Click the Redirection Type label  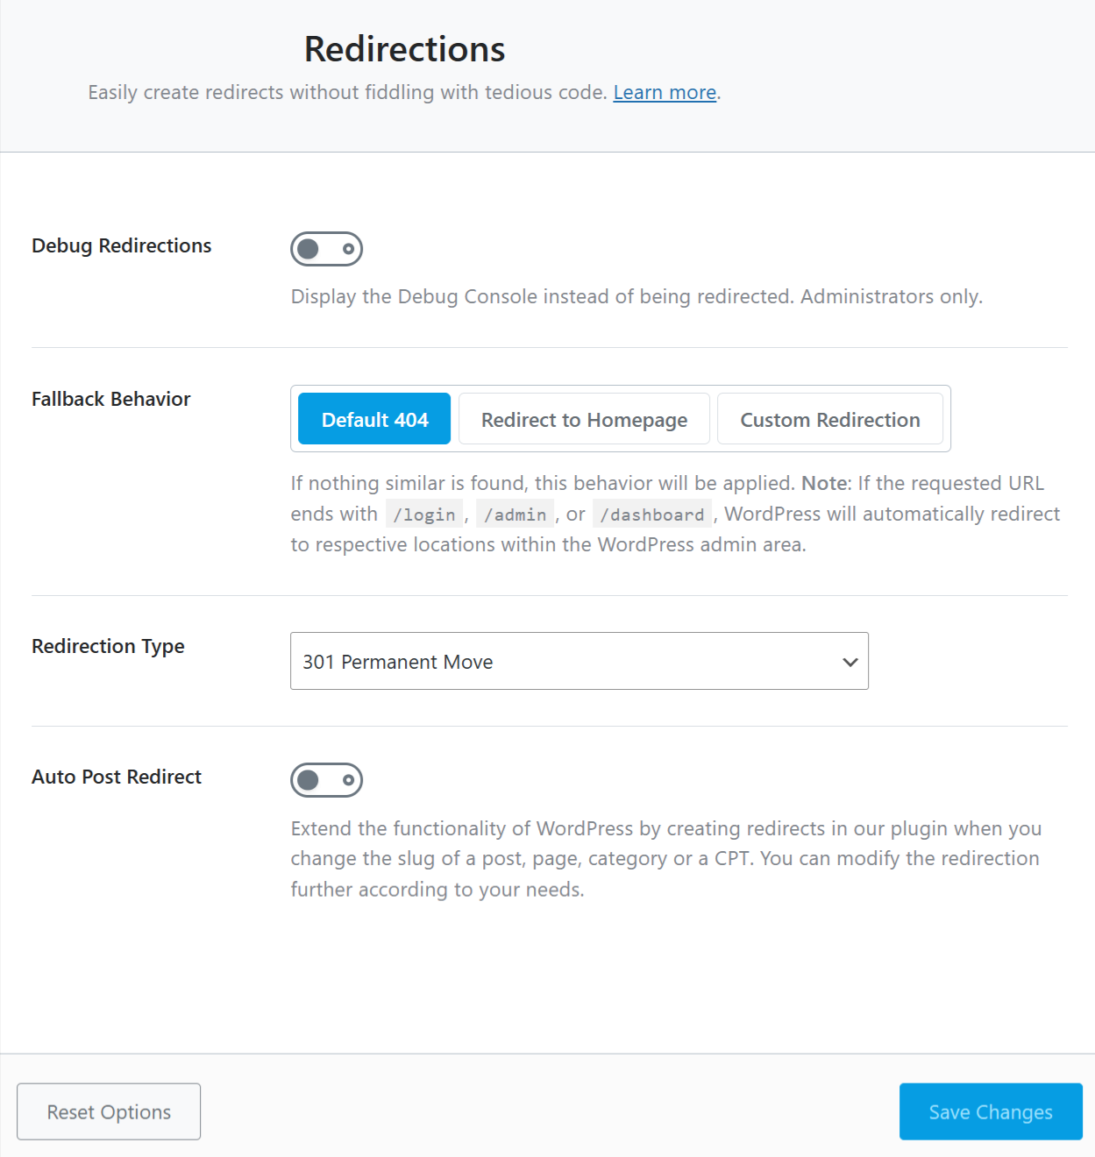[108, 647]
